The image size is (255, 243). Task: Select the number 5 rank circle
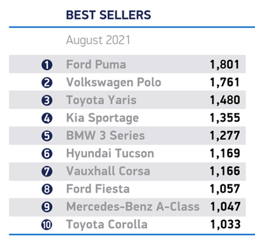[47, 136]
